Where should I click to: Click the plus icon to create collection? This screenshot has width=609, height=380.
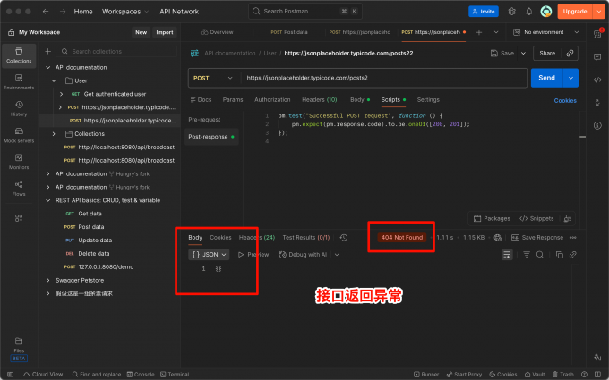coord(47,51)
